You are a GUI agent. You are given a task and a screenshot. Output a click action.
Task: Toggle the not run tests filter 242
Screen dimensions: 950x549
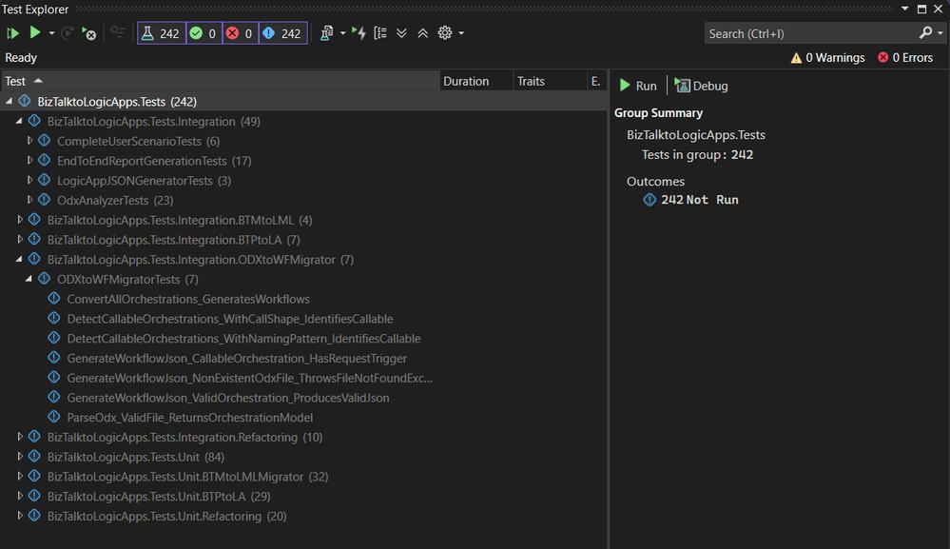(283, 33)
